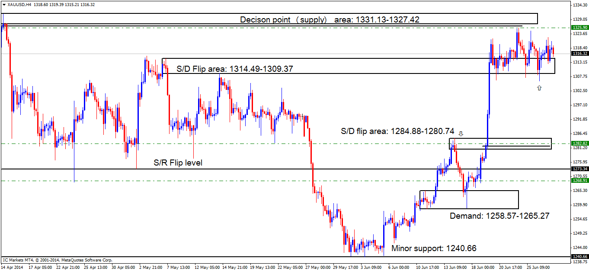Select the S/D flip area 1284.88-1280.74 label
The height and width of the screenshot is (271, 589).
pyautogui.click(x=397, y=131)
